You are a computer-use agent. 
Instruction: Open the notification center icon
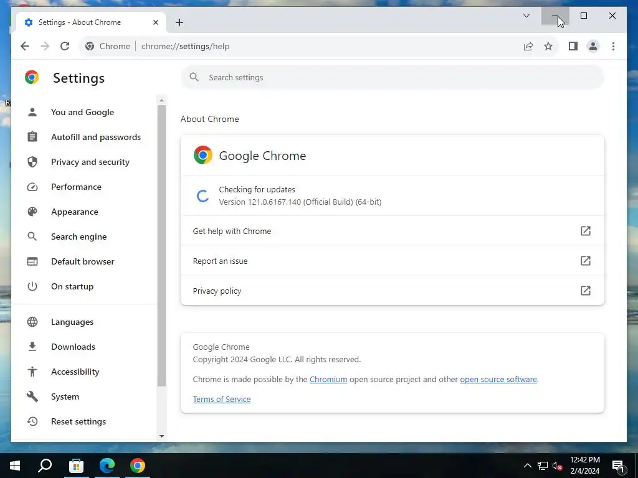pyautogui.click(x=619, y=466)
